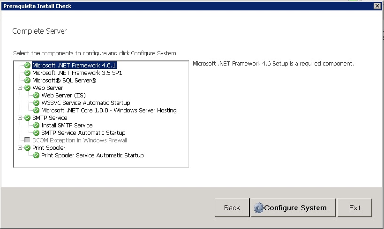Click the Exit button
This screenshot has width=384, height=229.
pyautogui.click(x=354, y=208)
